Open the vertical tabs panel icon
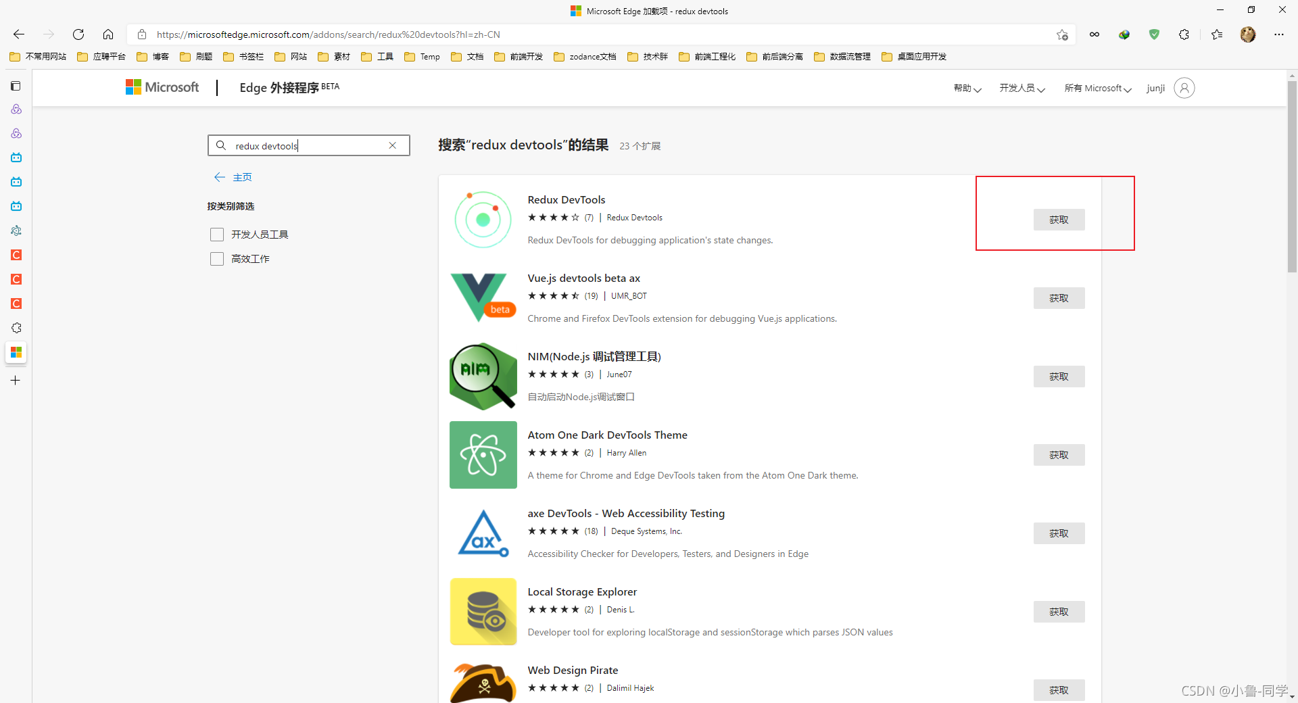Viewport: 1298px width, 703px height. [16, 86]
